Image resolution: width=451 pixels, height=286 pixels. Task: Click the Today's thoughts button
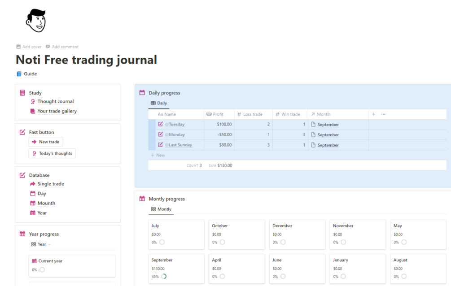coord(52,153)
